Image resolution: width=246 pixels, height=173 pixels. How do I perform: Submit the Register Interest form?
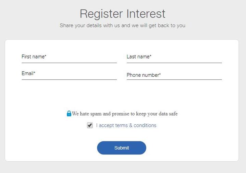[122, 148]
